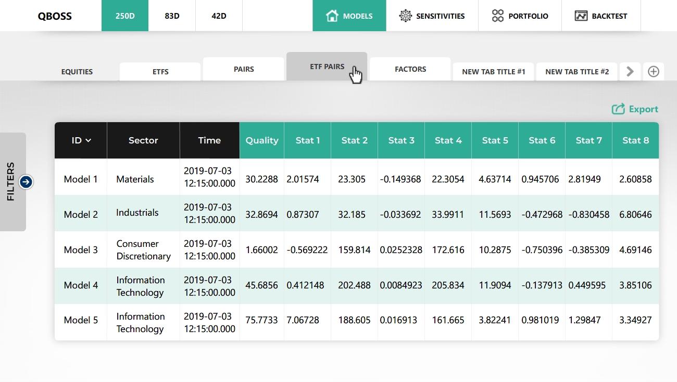Select the 250D time period
This screenshot has width=677, height=382.
[125, 16]
